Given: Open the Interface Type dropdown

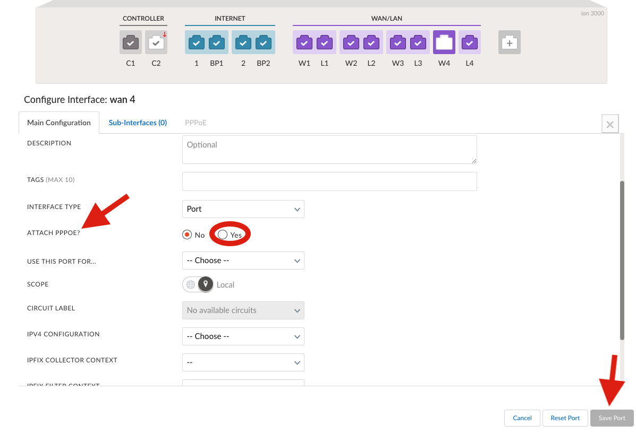Looking at the screenshot, I should pos(243,209).
